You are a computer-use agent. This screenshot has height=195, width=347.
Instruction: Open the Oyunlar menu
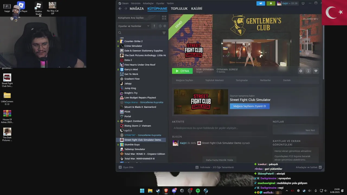coord(160,3)
